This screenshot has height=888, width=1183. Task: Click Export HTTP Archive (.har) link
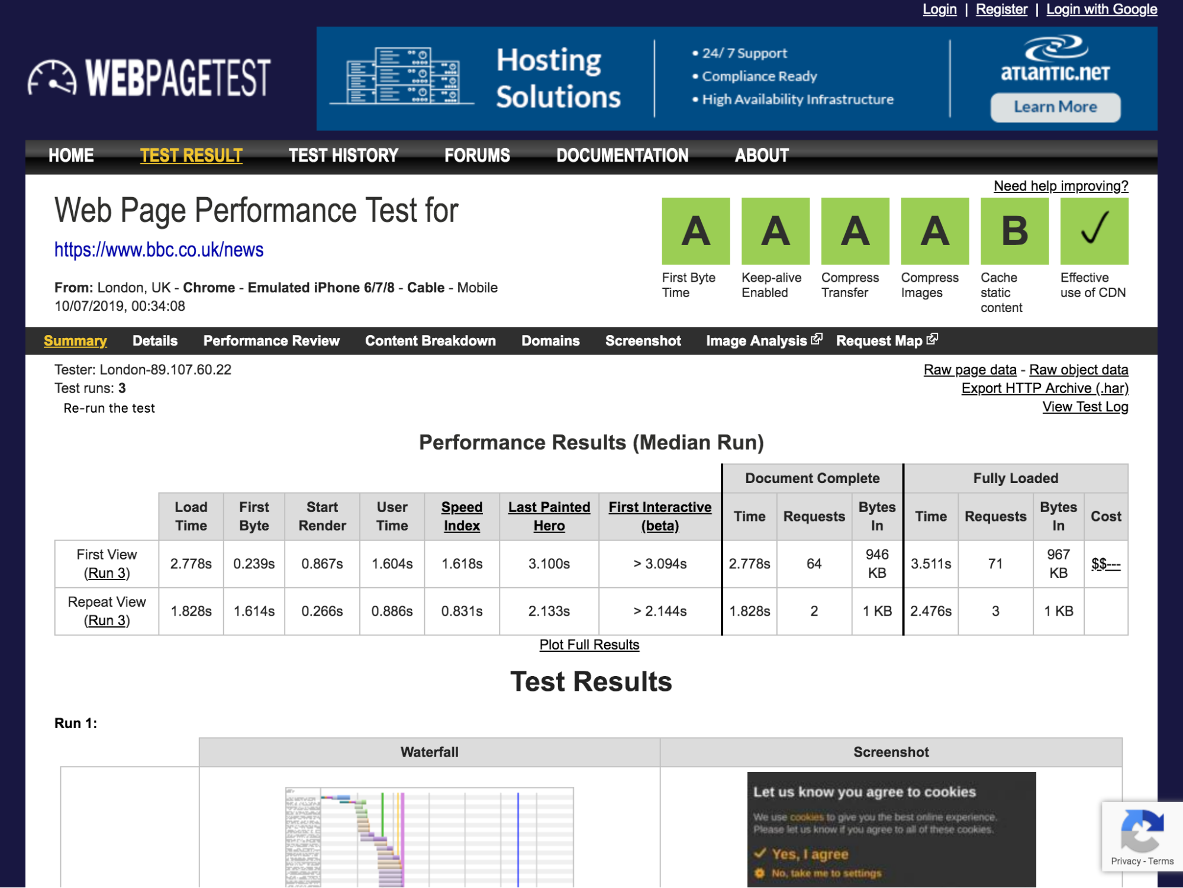[1044, 388]
